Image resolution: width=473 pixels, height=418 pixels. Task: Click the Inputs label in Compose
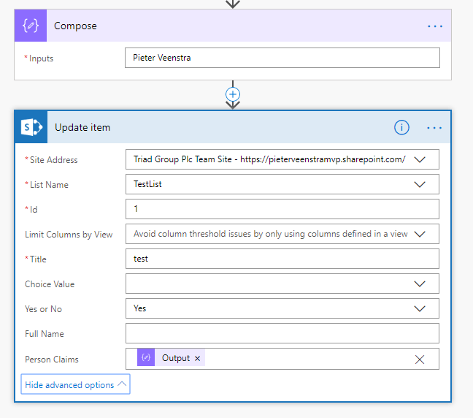point(41,58)
